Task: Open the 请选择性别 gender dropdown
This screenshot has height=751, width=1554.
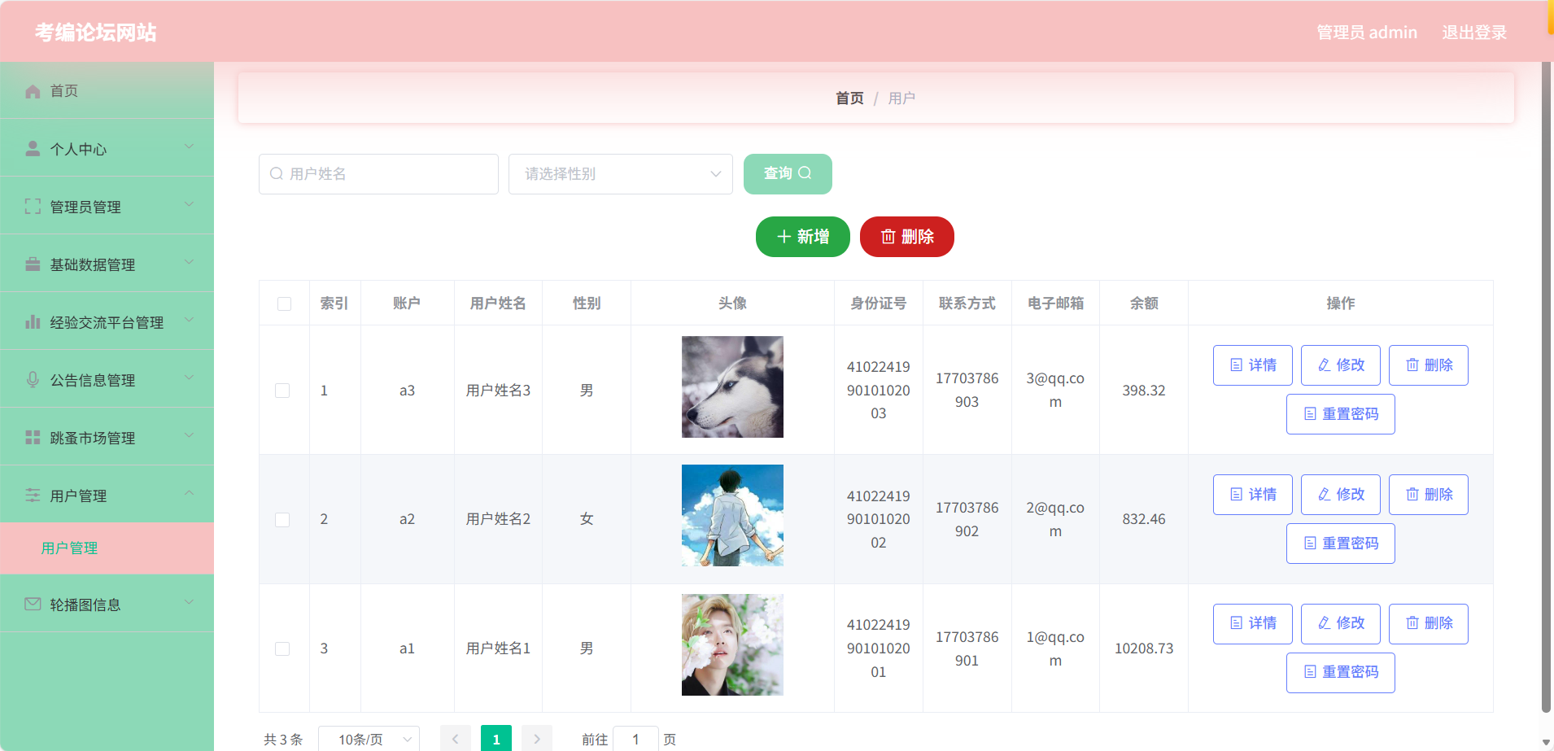Action: (x=621, y=174)
